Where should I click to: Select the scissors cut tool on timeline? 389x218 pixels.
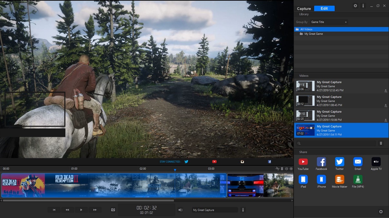coord(277,169)
